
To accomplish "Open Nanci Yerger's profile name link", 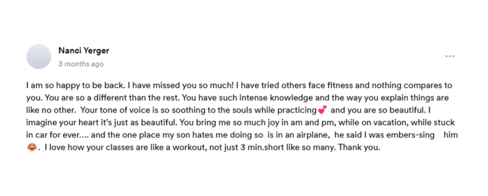I will pyautogui.click(x=83, y=50).
